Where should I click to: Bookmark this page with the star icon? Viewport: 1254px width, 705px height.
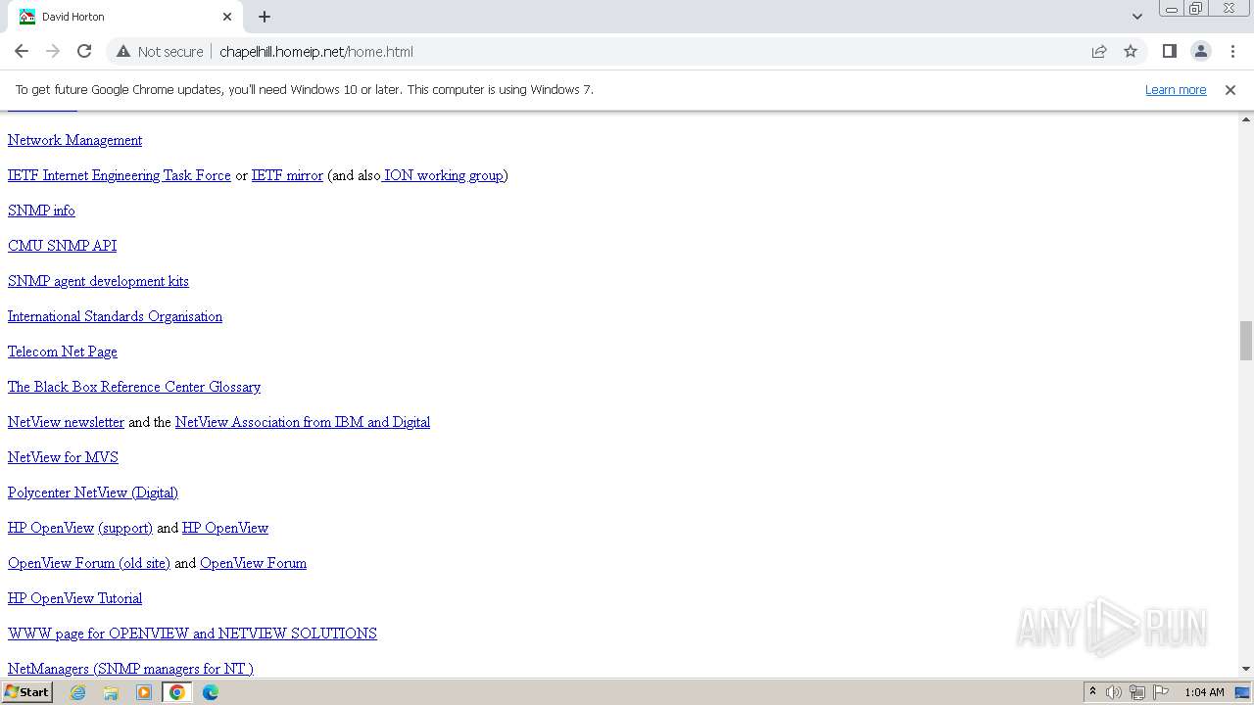(1131, 51)
